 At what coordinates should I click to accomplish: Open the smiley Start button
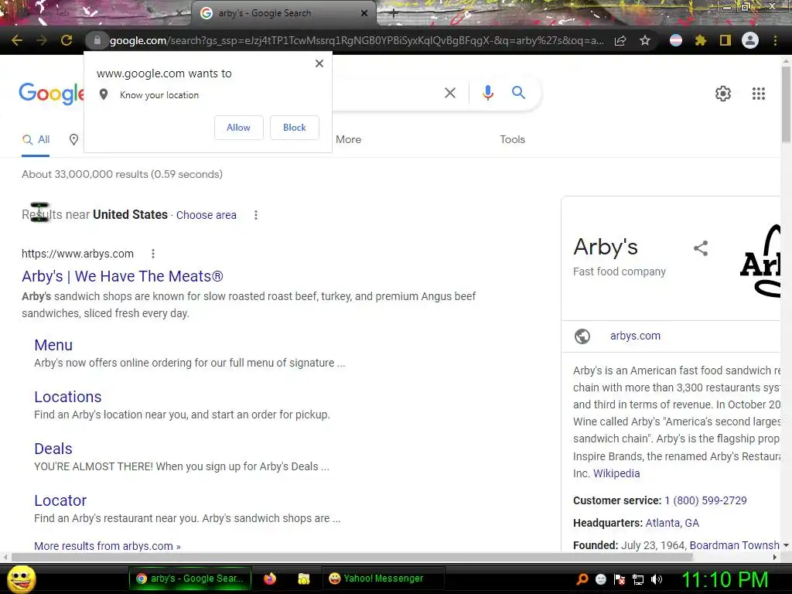point(21,579)
